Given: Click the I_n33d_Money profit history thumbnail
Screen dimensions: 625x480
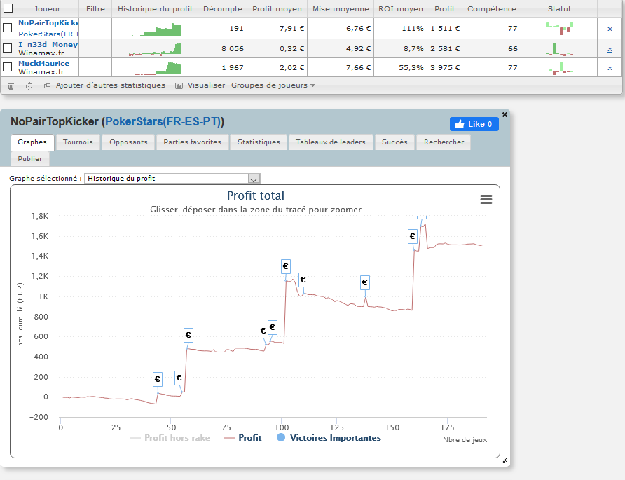Looking at the screenshot, I should tap(155, 49).
